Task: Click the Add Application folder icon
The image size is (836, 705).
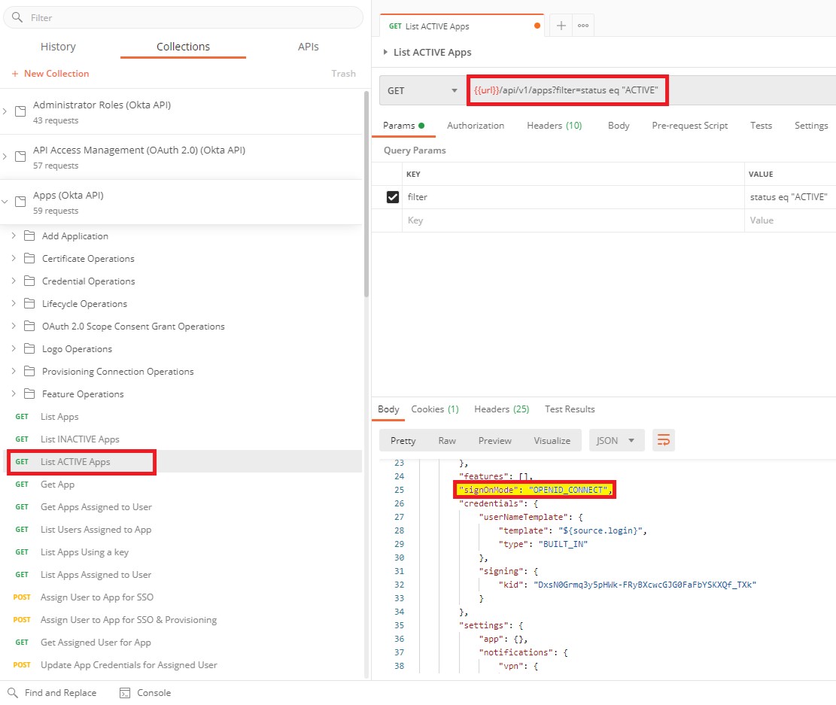Action: [x=29, y=236]
